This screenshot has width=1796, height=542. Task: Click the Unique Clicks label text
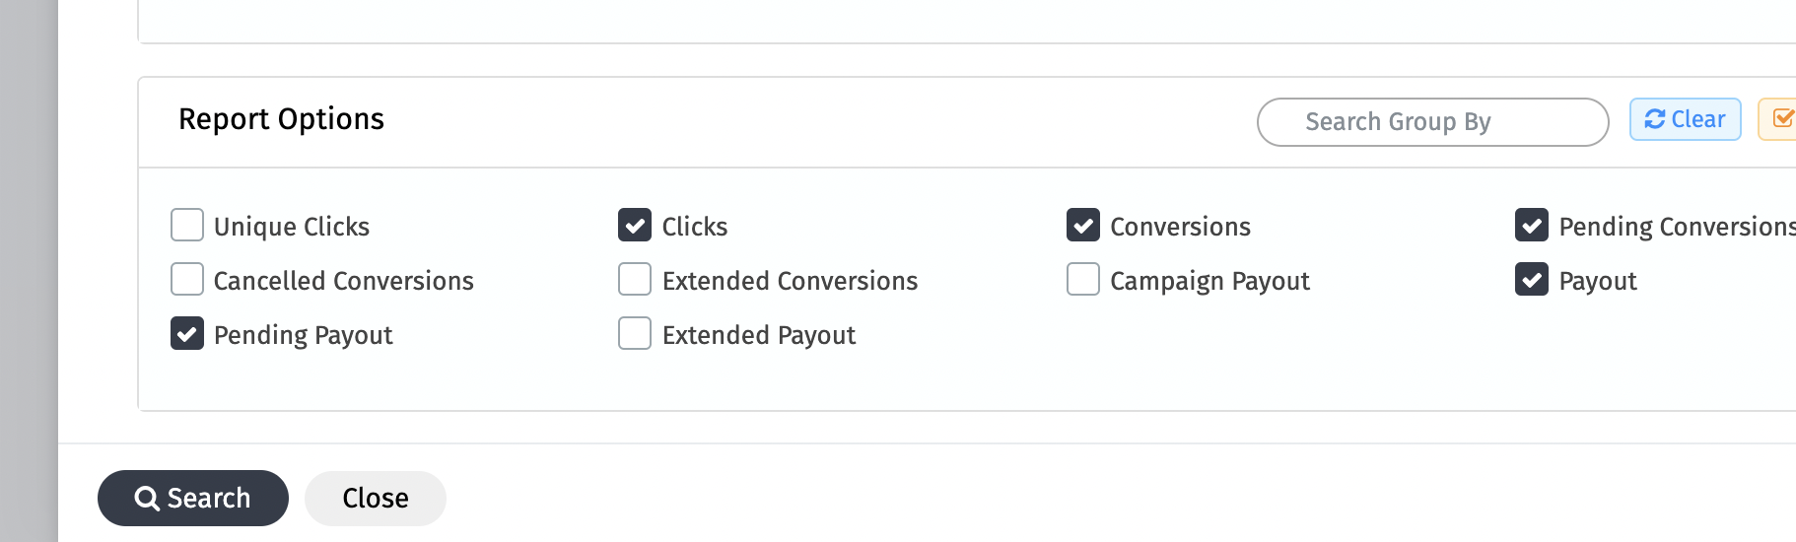(292, 227)
